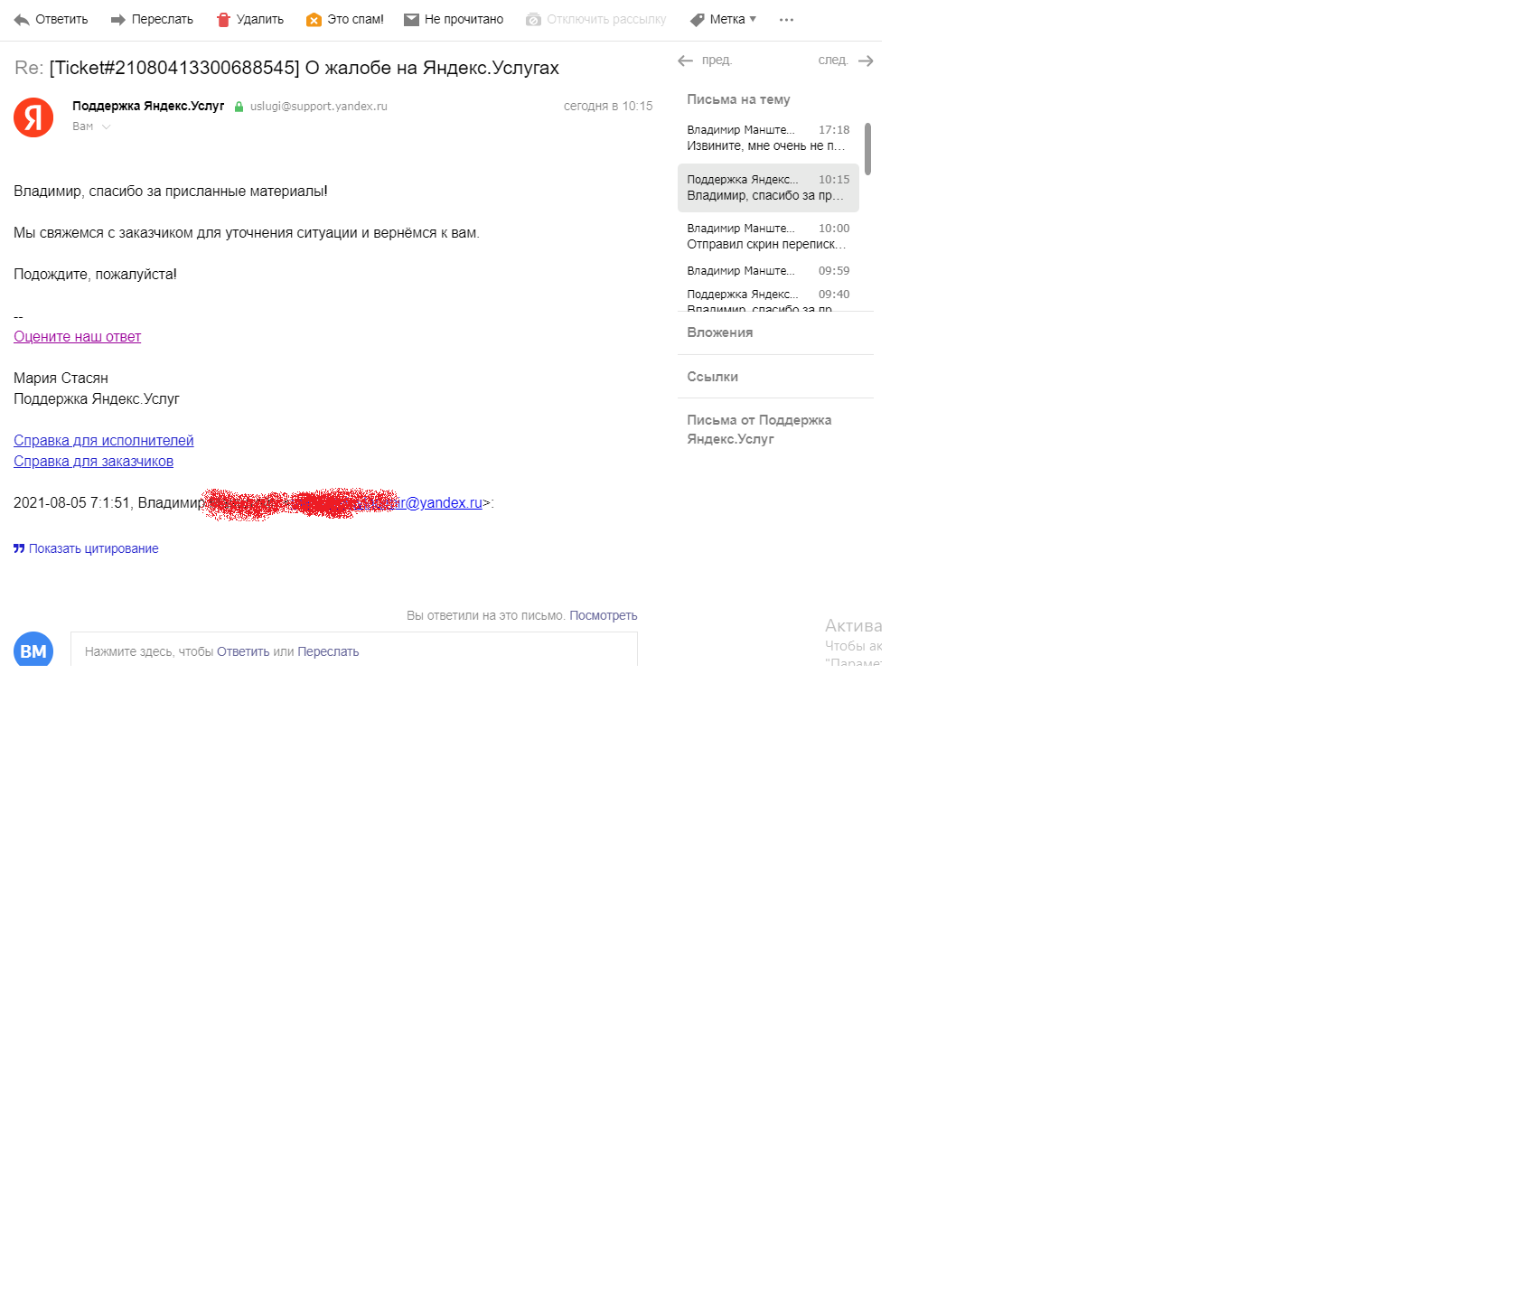
Task: Click sender address uslugi@support.yandex.ru
Action: 319,106
